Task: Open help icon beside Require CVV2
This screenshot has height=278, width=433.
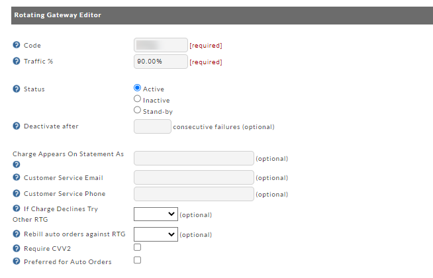Action: 17,248
